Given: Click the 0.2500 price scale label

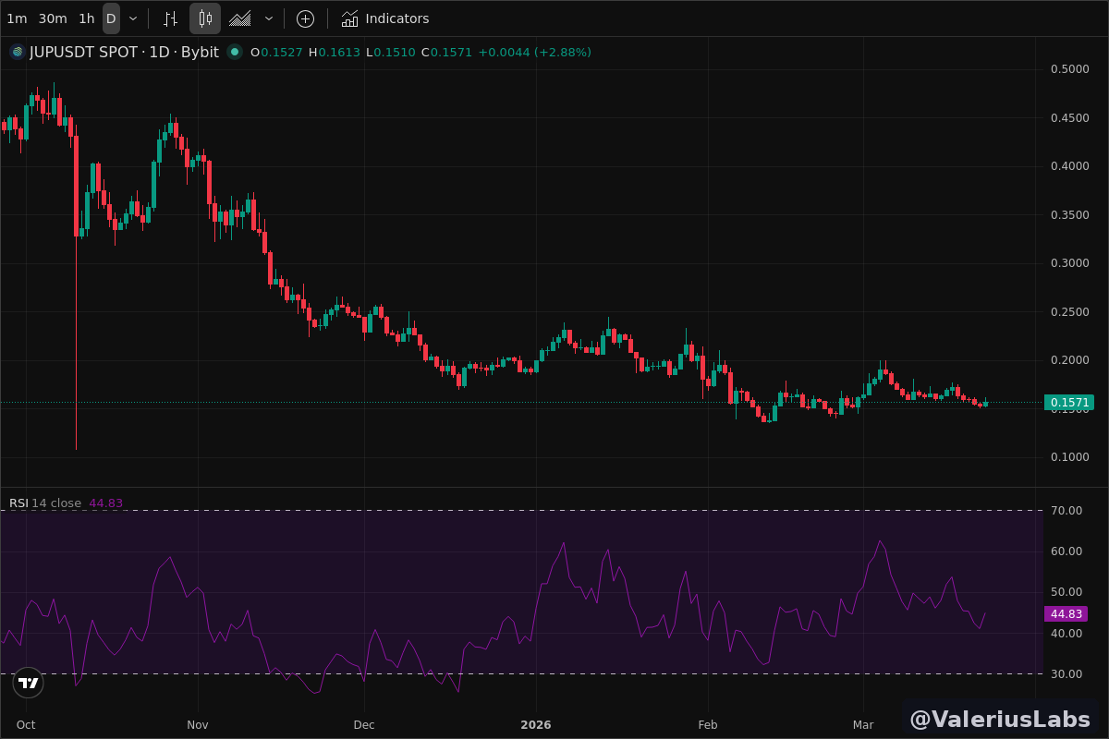Looking at the screenshot, I should click(x=1069, y=311).
